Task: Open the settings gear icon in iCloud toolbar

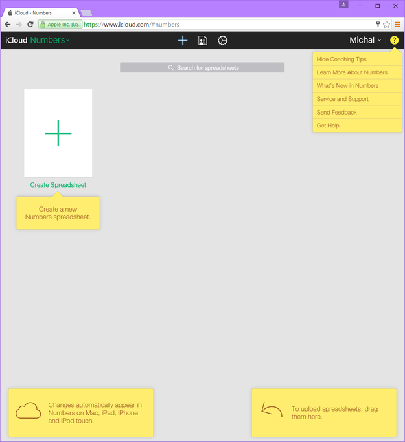Action: point(222,40)
